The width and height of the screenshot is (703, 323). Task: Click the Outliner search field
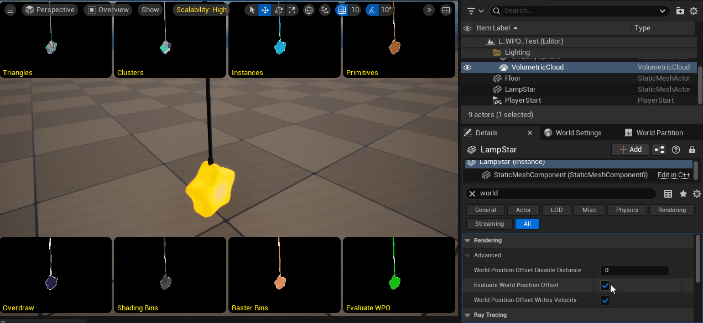(x=579, y=10)
